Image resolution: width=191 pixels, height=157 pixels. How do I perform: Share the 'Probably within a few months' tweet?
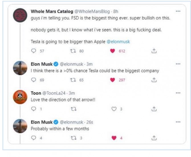154,138
